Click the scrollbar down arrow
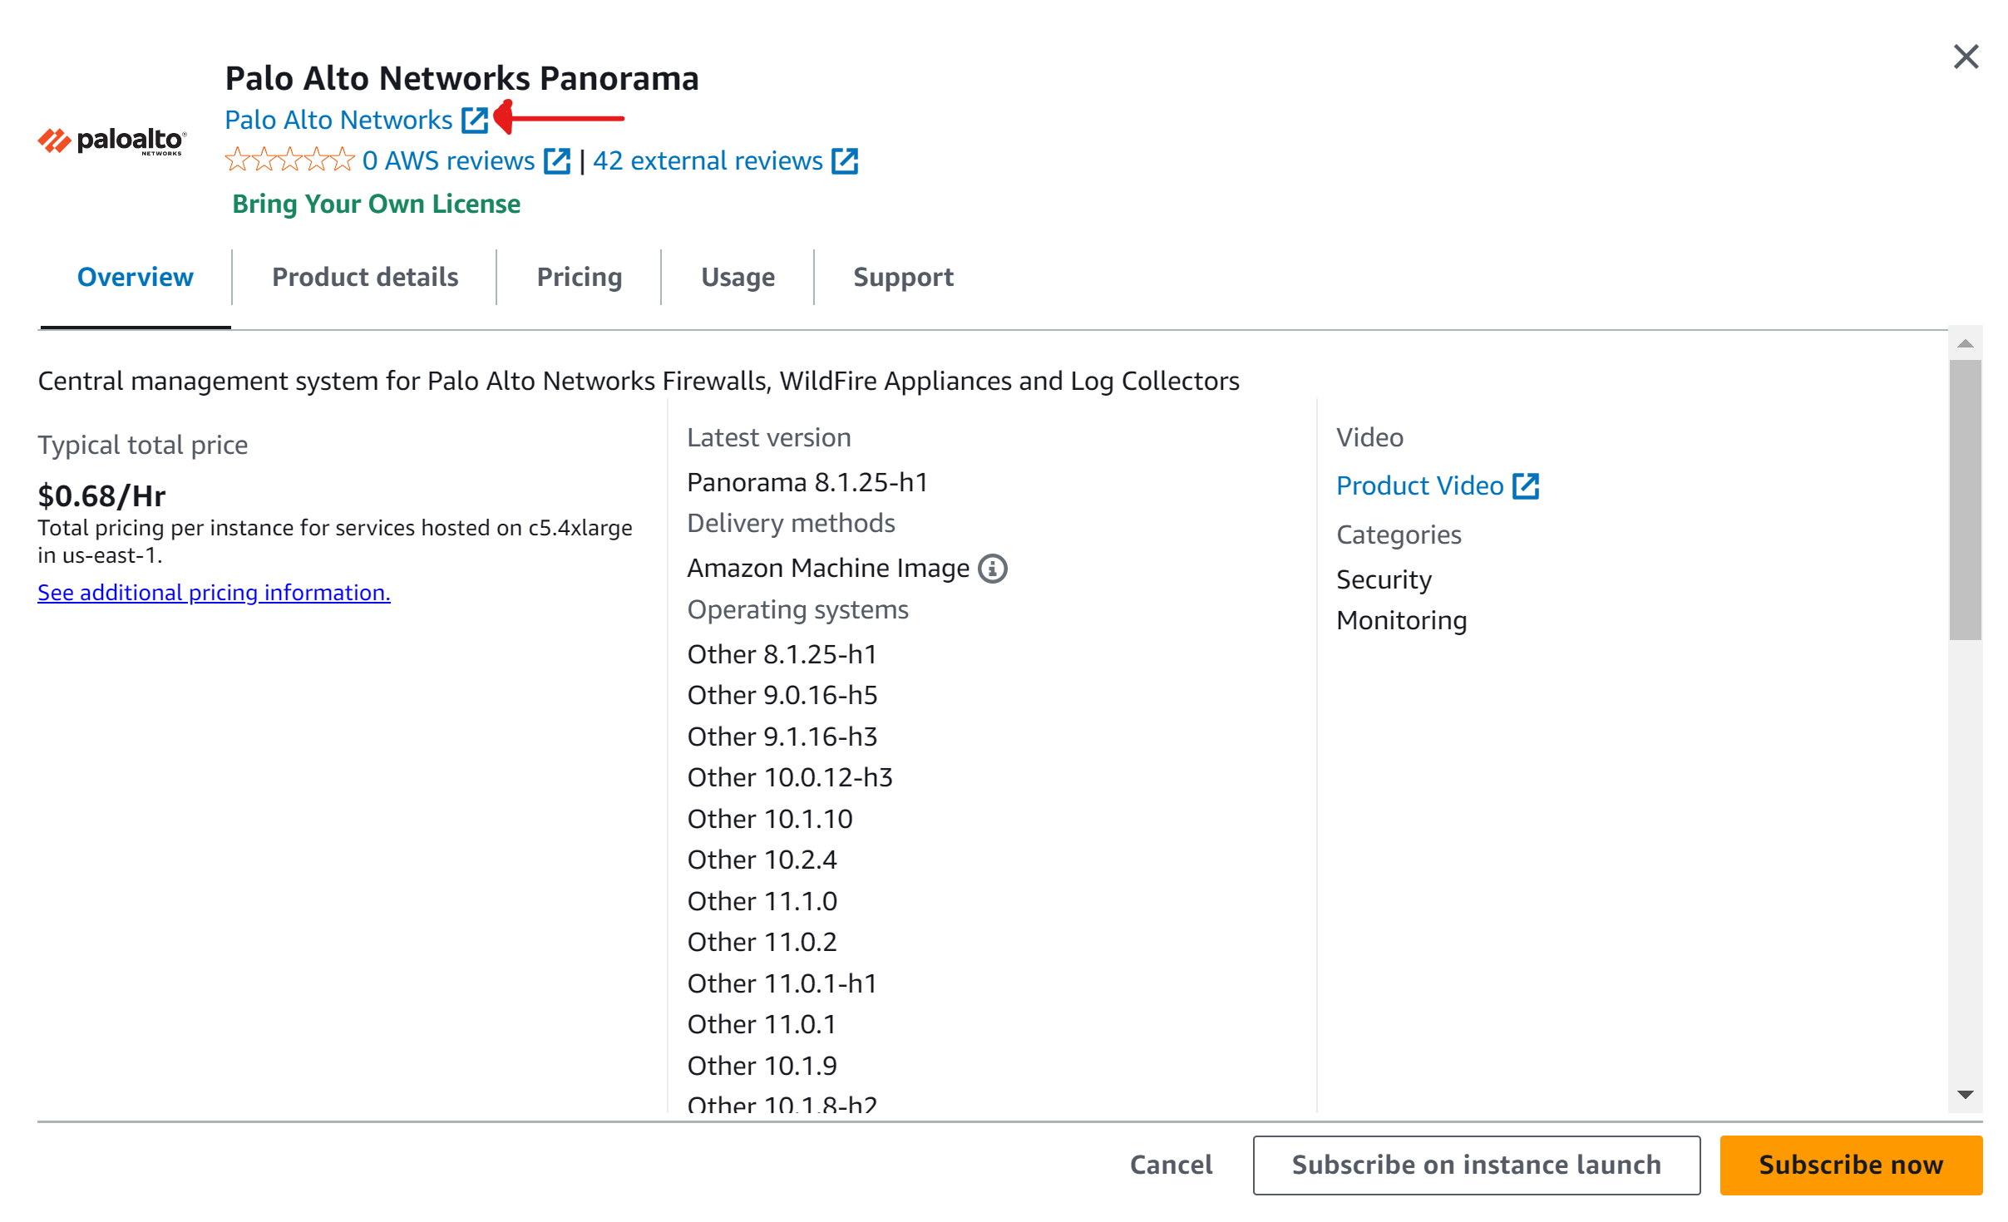 (1966, 1095)
